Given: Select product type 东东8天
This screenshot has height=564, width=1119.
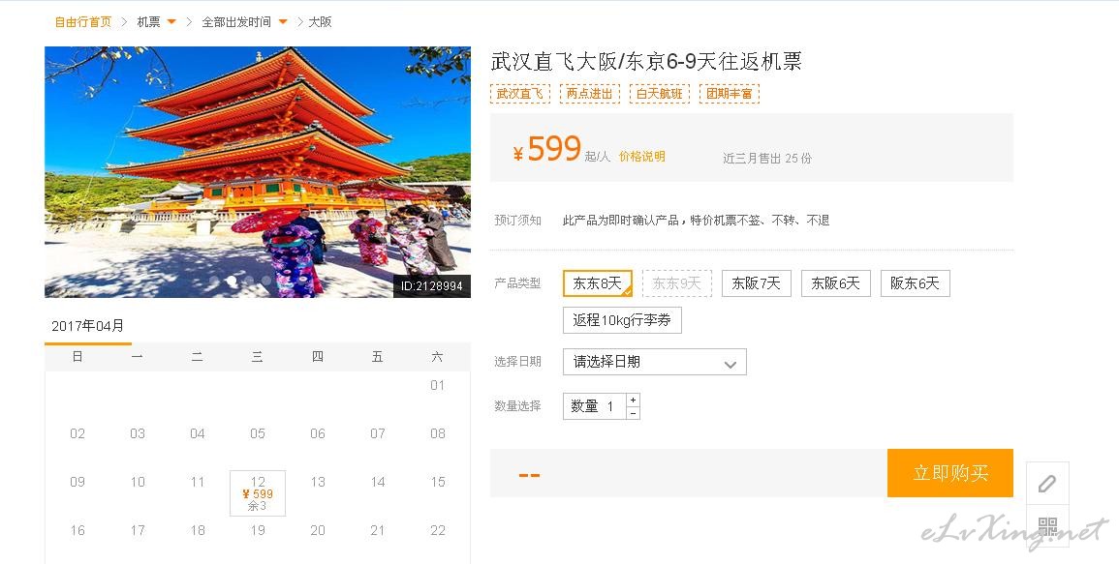Looking at the screenshot, I should pyautogui.click(x=598, y=283).
